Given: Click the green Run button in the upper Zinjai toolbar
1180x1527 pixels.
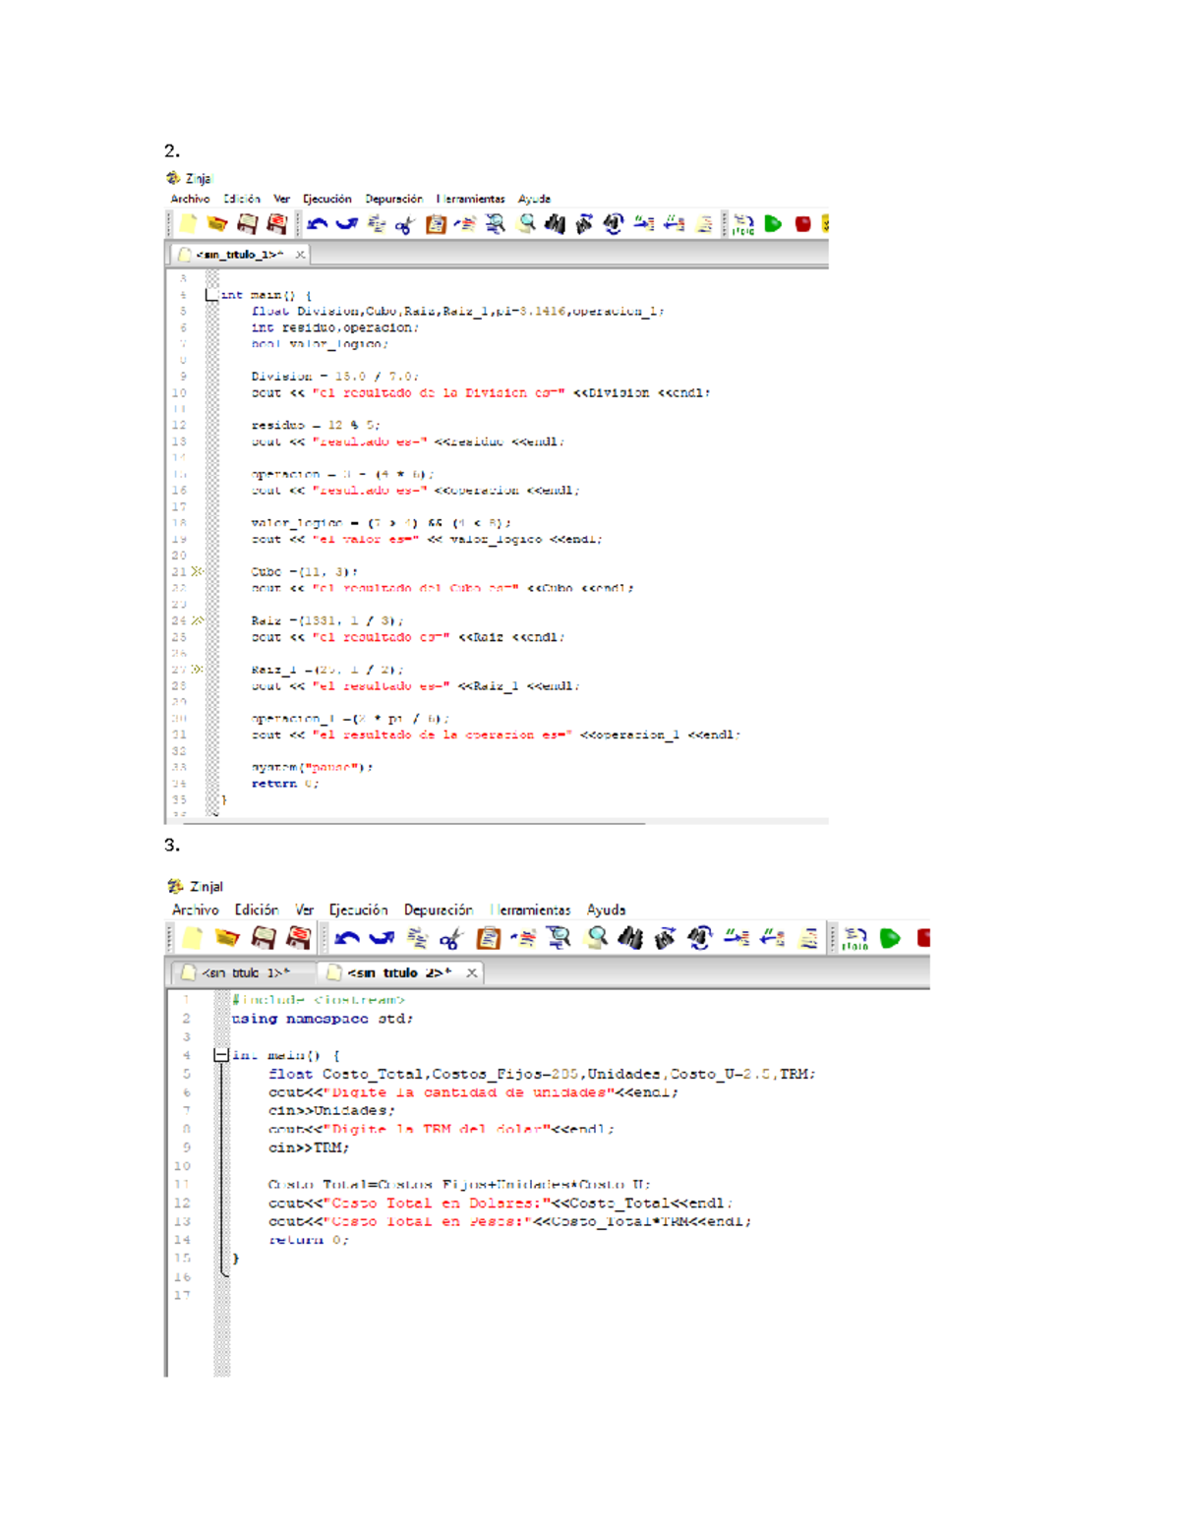Looking at the screenshot, I should point(774,224).
